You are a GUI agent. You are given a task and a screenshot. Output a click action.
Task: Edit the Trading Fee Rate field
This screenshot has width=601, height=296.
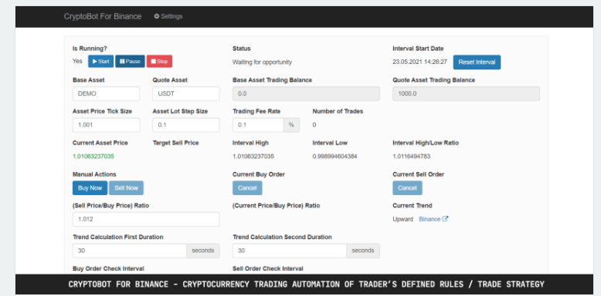click(x=258, y=125)
